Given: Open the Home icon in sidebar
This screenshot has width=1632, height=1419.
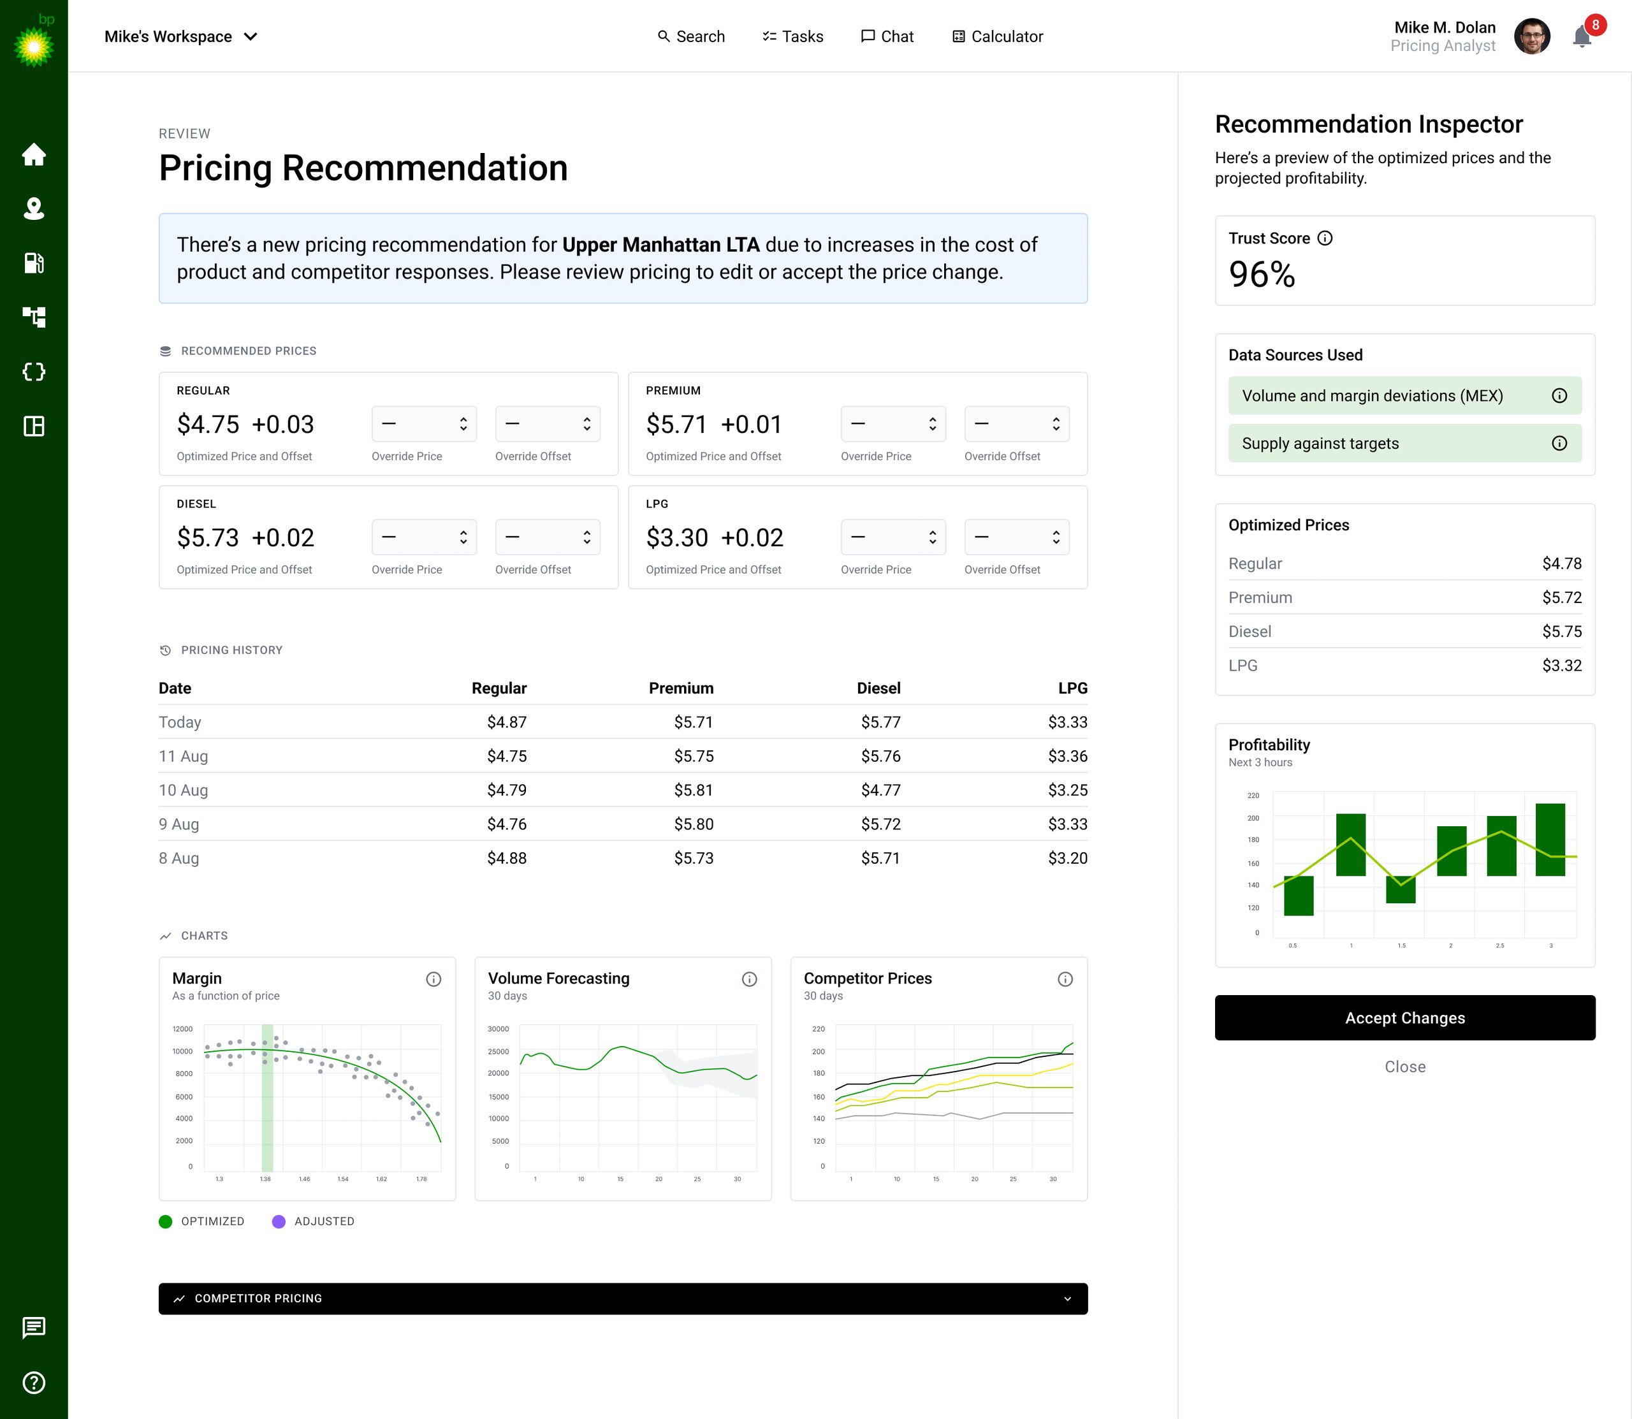Looking at the screenshot, I should point(34,154).
